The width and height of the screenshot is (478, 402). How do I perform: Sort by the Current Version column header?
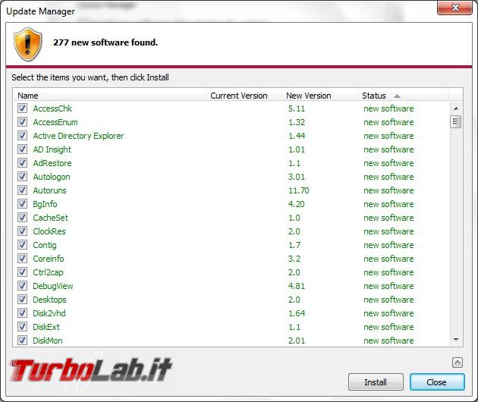[x=244, y=96]
